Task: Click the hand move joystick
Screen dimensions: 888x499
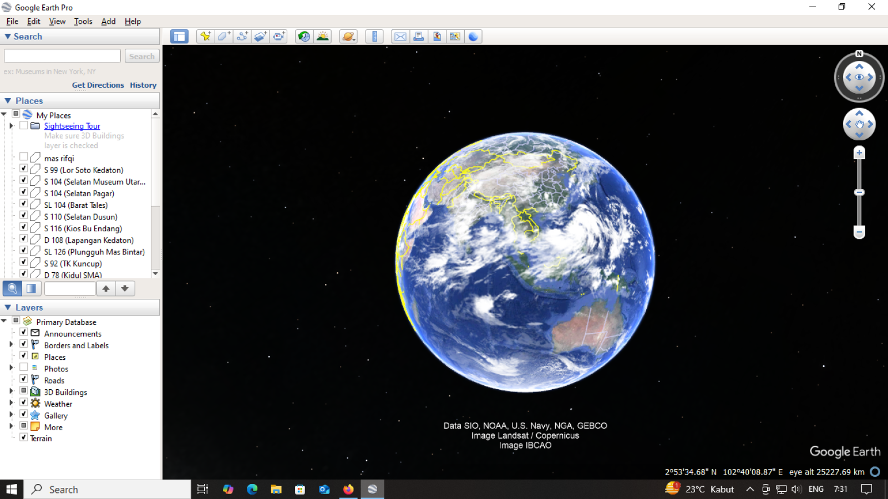Action: 859,124
